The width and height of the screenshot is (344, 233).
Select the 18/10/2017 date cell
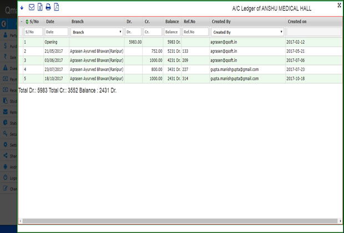(57, 79)
